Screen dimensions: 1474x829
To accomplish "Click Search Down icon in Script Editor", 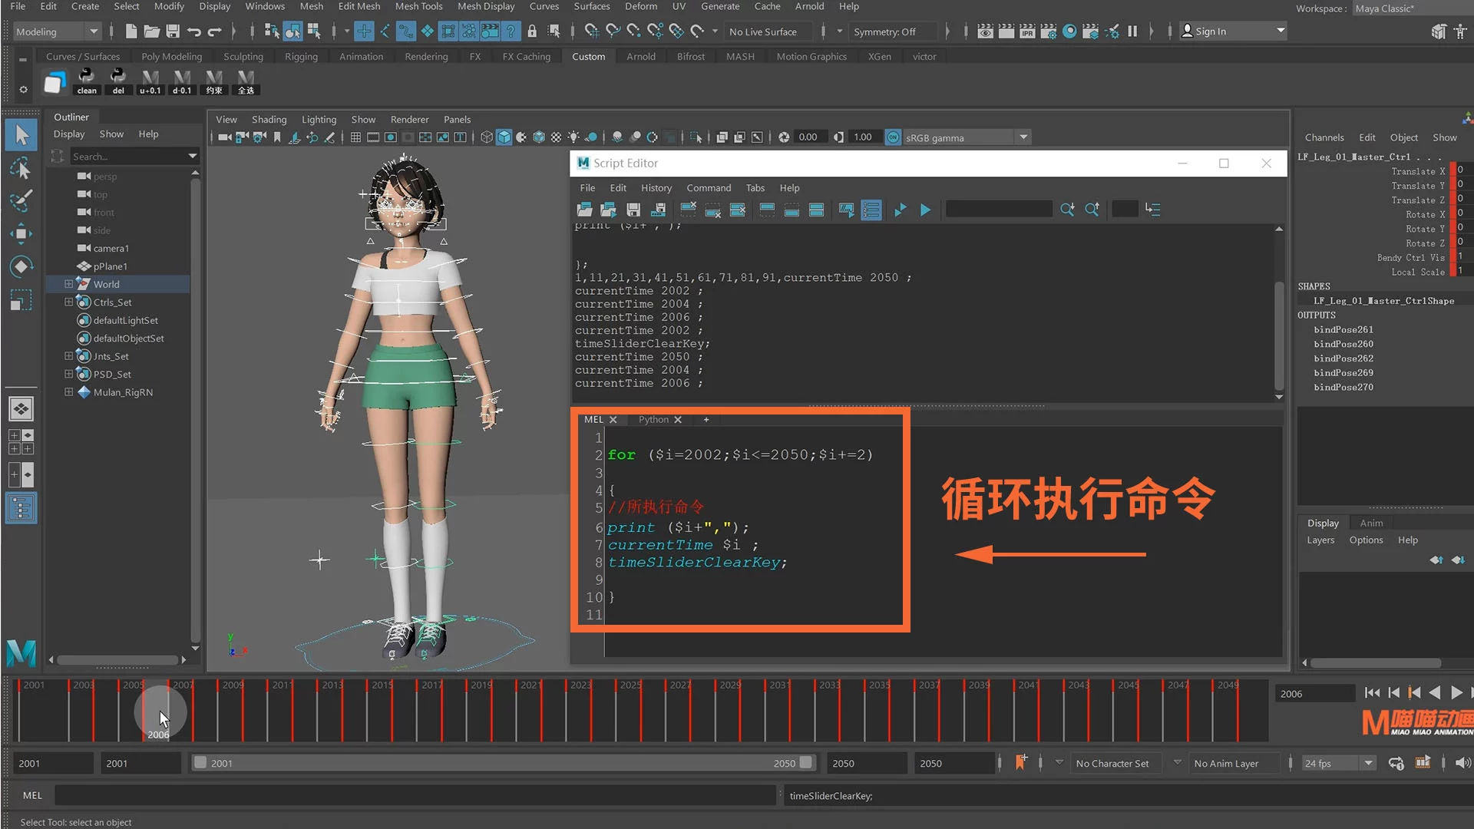I will click(x=1067, y=210).
